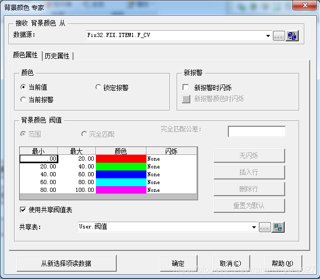Image resolution: width=320 pixels, height=279 pixels.
Task: Click the 删除行 button
Action: (x=249, y=189)
